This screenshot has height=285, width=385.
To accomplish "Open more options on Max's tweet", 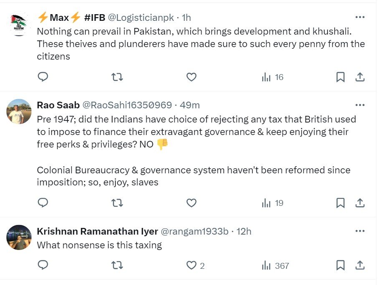I will (360, 17).
